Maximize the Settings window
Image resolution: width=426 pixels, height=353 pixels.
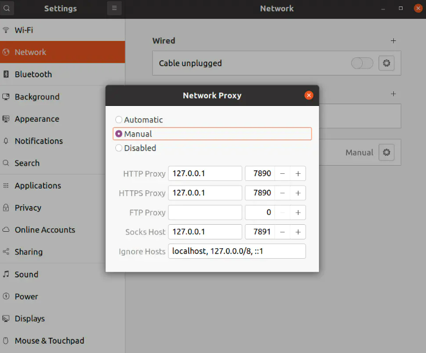(x=401, y=8)
